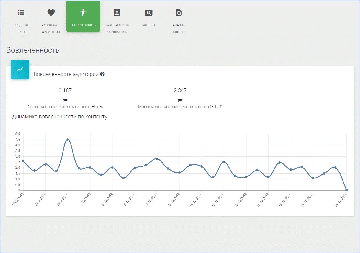Screen dimensions: 360x253
Task: Click the data point at 19.10.2018
Action: 291,170
